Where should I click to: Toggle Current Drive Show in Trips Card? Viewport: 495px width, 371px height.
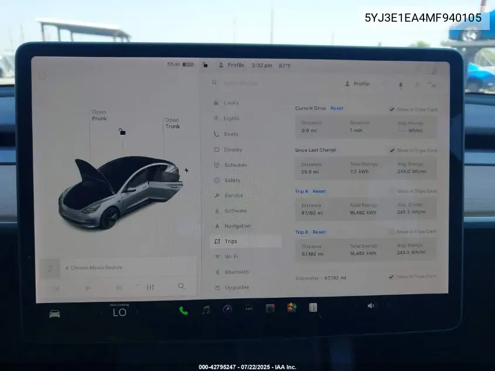pos(392,110)
